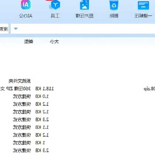Sort by the 大小 column header
Screen dimensions: 155x155
(54, 42)
